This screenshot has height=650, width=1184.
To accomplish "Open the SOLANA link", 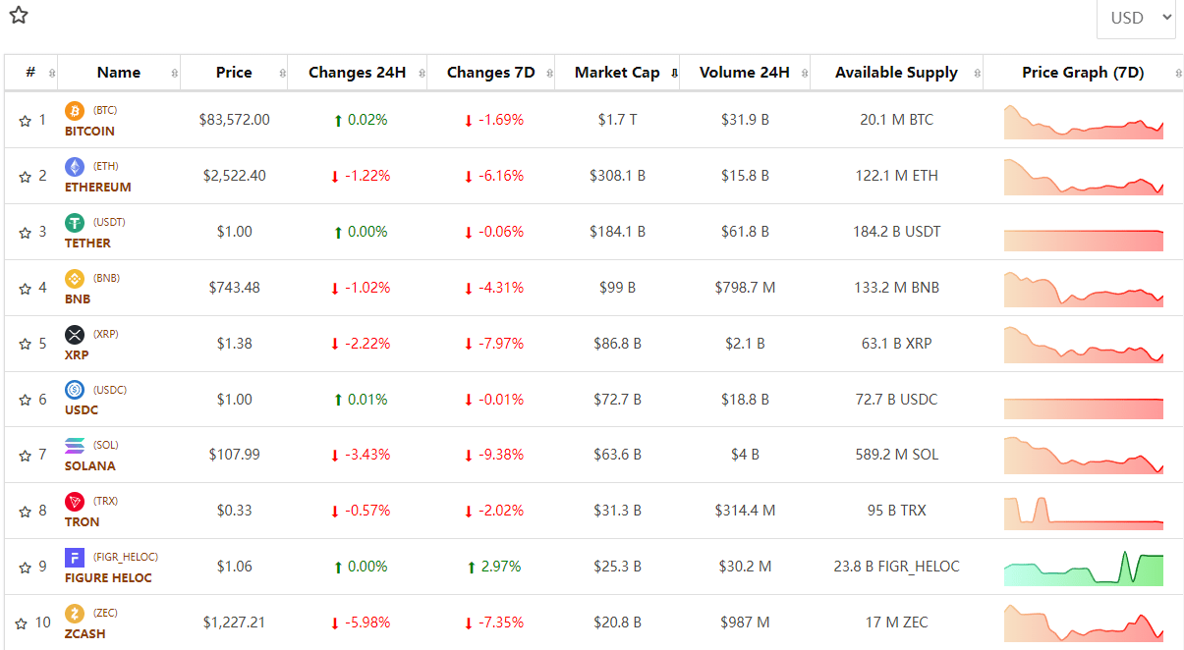I will [x=90, y=466].
